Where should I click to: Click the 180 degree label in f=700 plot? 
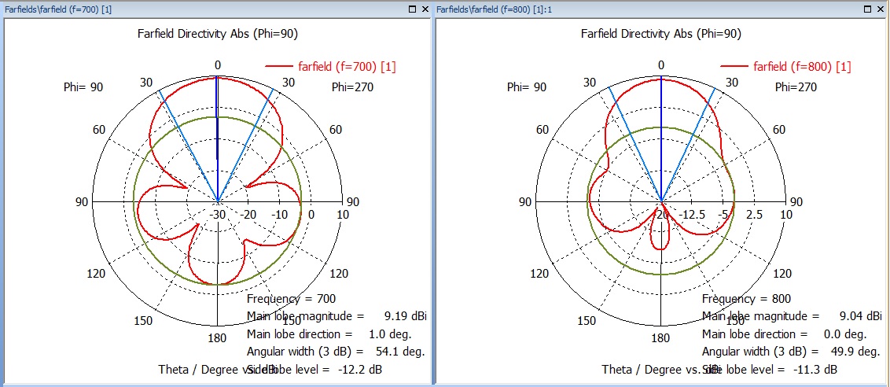[218, 338]
